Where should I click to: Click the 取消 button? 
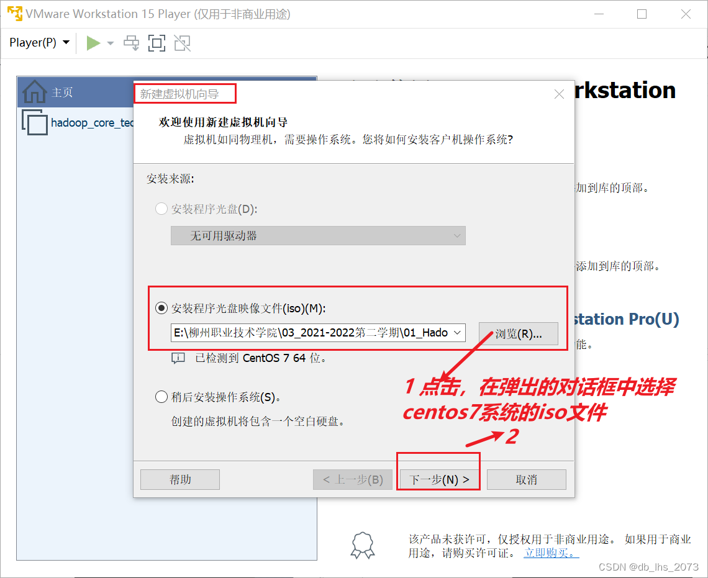tap(527, 480)
